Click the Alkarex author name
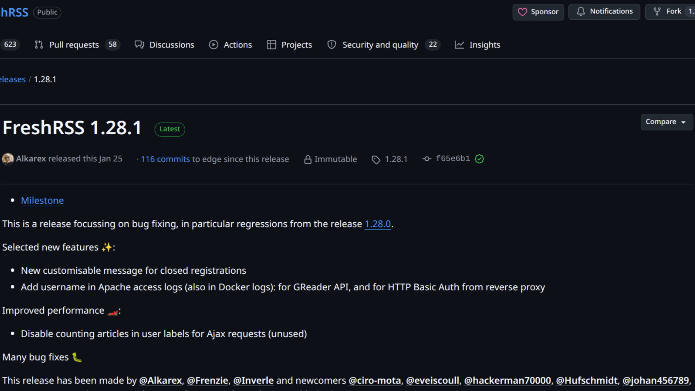Screen dimensions: 695x391 (31, 159)
